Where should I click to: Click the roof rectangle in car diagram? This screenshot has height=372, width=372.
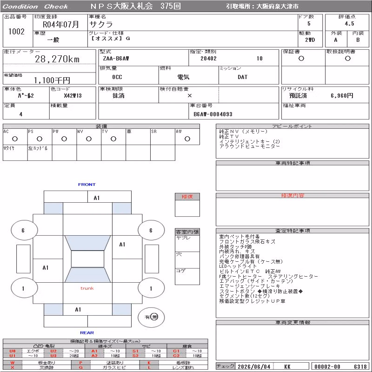(87, 259)
